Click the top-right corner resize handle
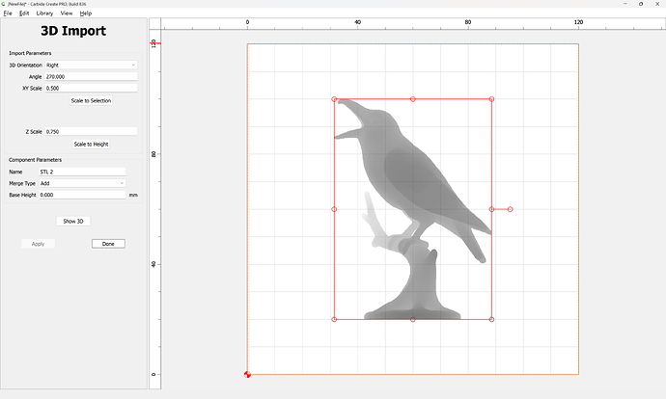The height and width of the screenshot is (399, 666). (x=492, y=99)
